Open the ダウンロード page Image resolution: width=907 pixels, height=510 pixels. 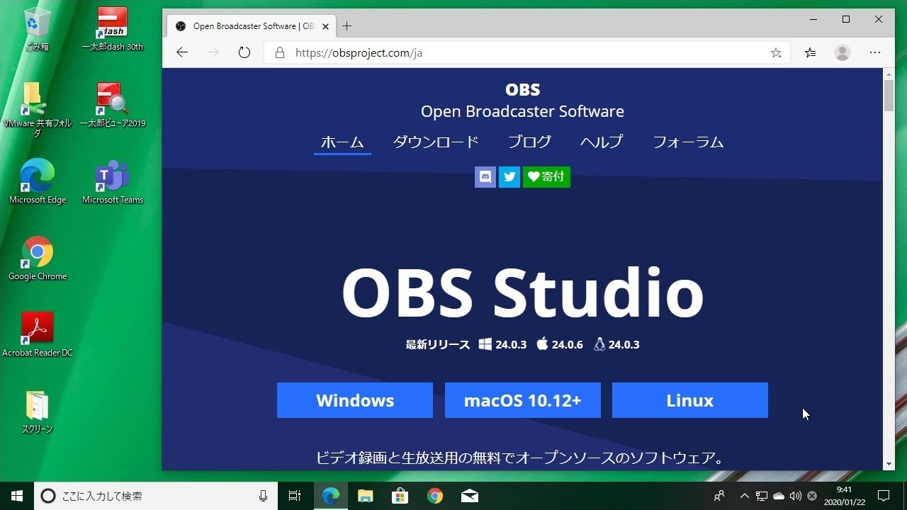(x=436, y=142)
